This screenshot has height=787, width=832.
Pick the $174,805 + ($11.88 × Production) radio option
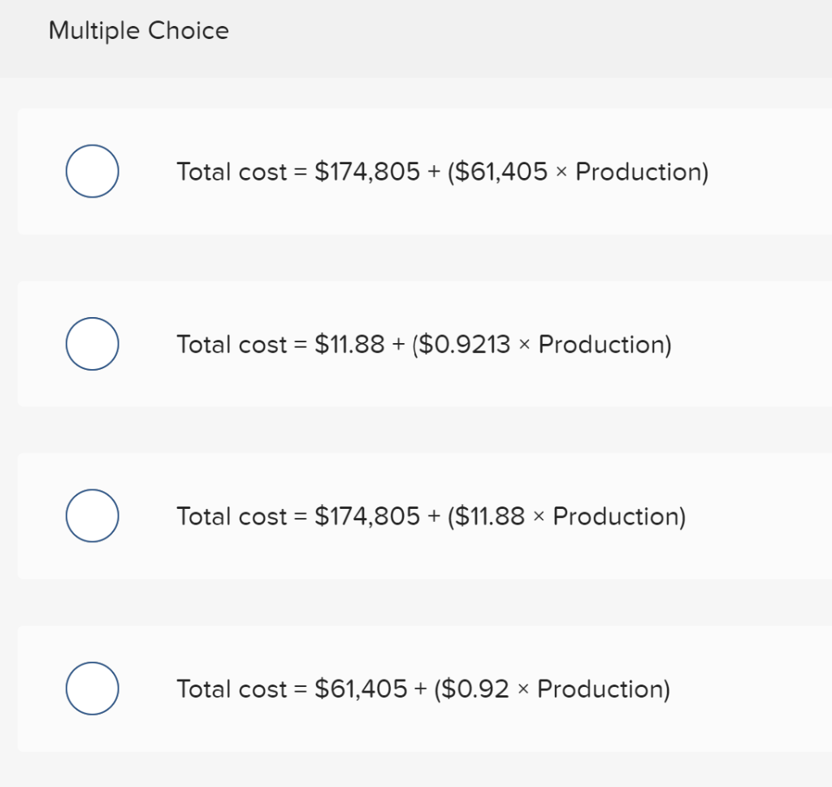pos(93,516)
